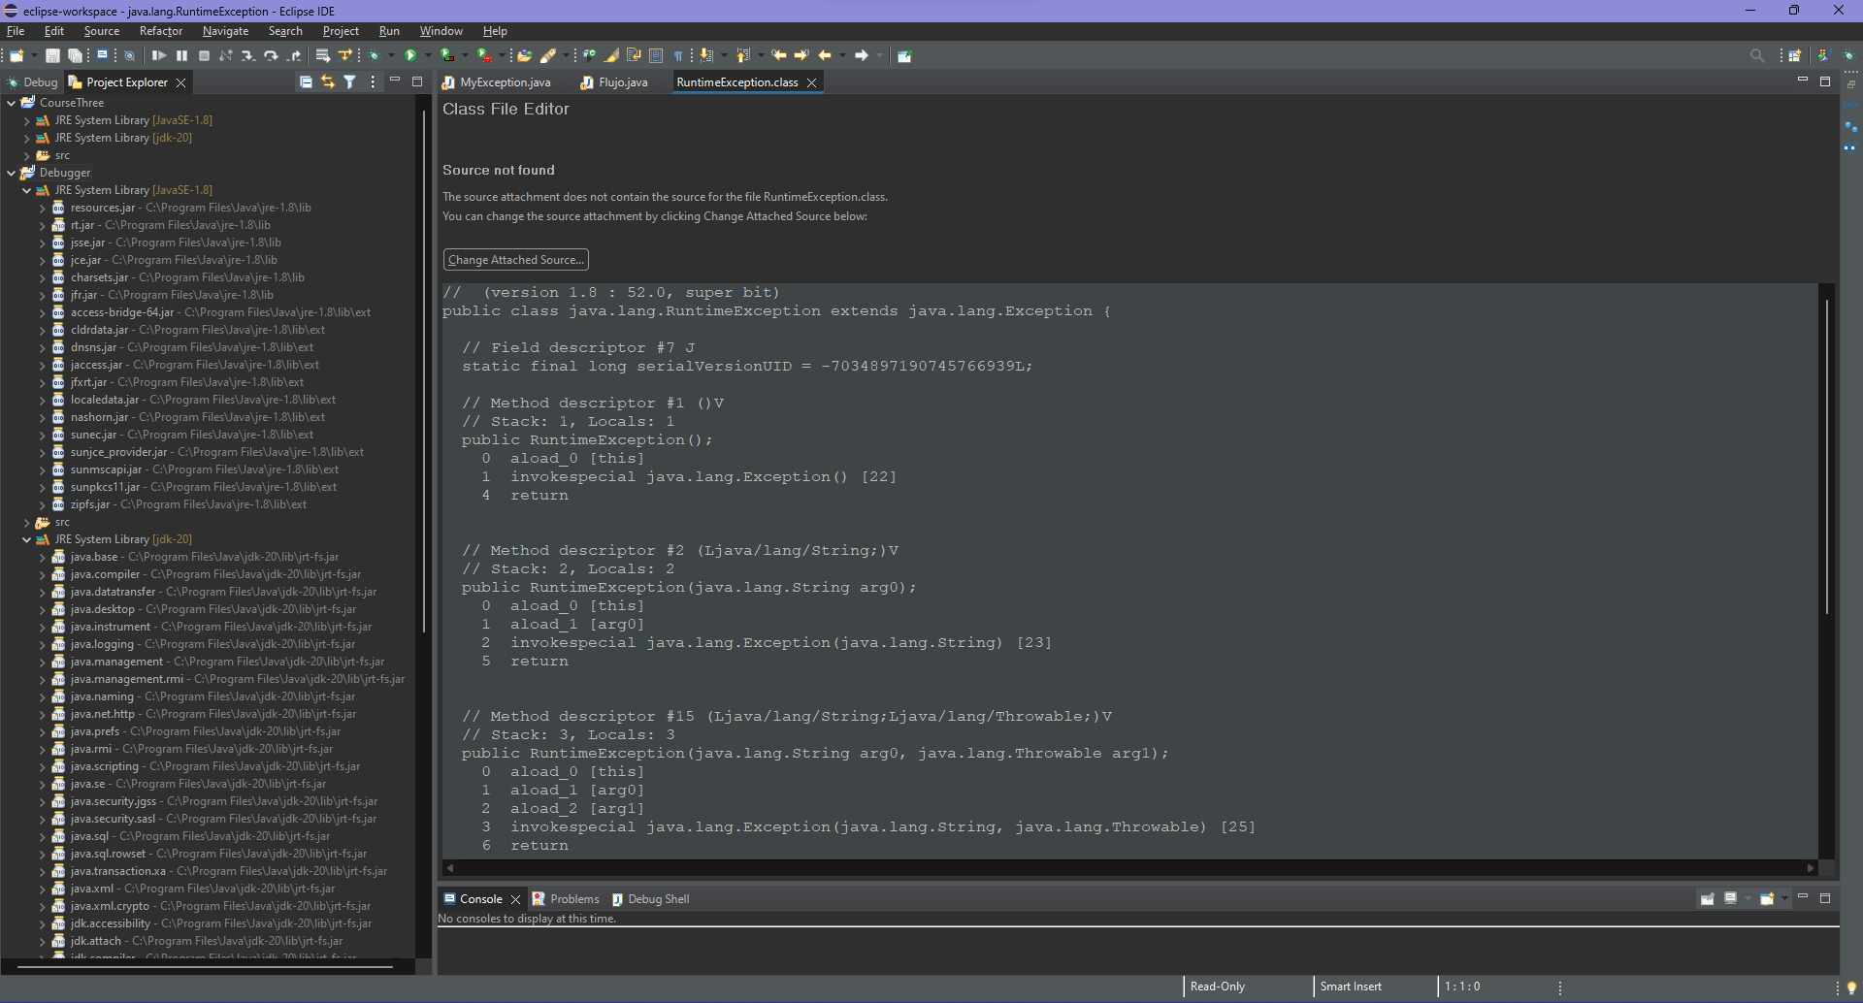
Task: Click the green Run launch button
Action: click(x=410, y=55)
